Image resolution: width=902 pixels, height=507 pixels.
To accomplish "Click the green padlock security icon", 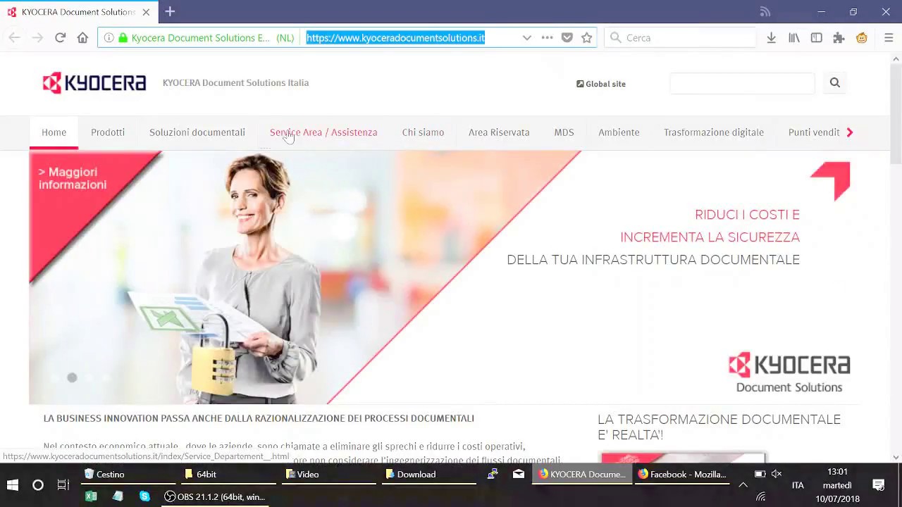I will point(123,38).
